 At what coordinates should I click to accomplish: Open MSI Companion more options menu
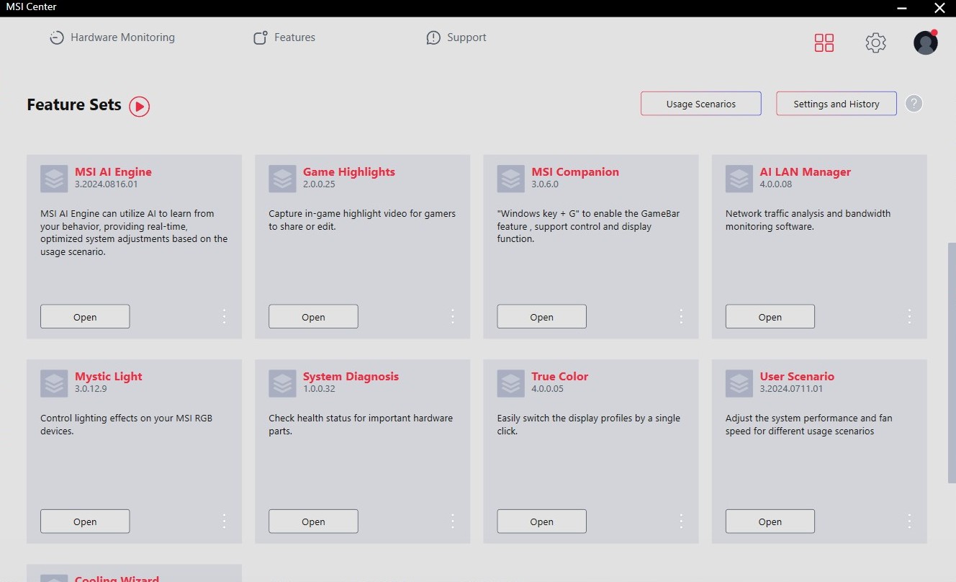(x=681, y=316)
